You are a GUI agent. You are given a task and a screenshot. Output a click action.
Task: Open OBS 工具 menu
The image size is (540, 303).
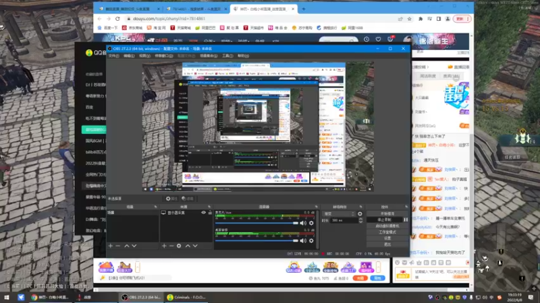click(227, 56)
